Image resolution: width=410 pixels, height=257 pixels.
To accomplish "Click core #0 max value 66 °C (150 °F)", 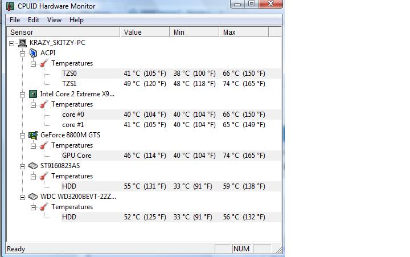I will point(244,115).
